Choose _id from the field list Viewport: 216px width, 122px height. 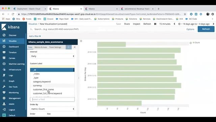52,70
